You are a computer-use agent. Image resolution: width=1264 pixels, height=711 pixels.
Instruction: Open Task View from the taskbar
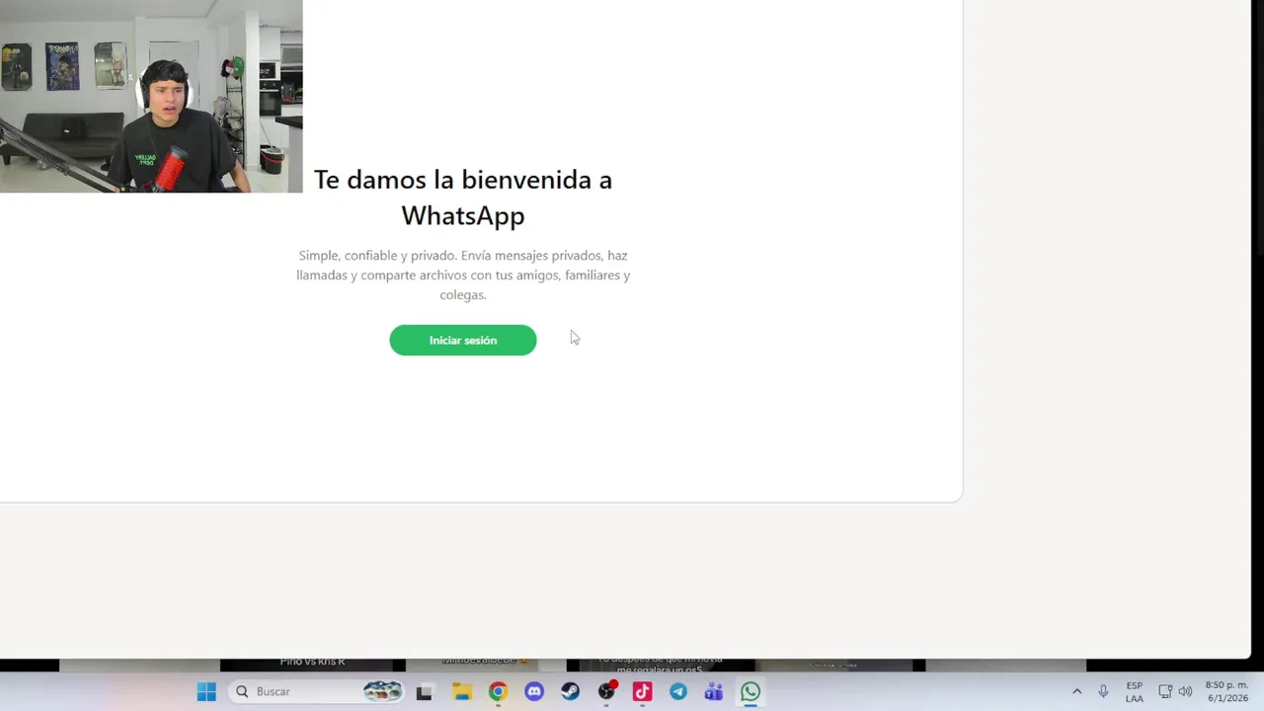click(x=424, y=692)
